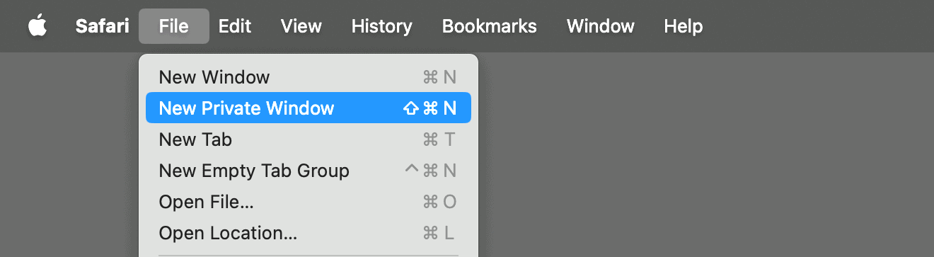Choose Open File… entry
Screen dimensions: 934x257
309,202
